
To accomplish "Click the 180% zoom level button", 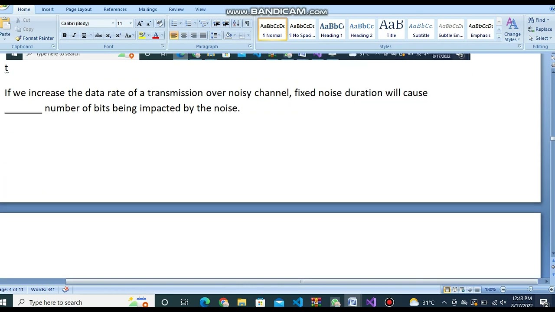I will coord(490,289).
